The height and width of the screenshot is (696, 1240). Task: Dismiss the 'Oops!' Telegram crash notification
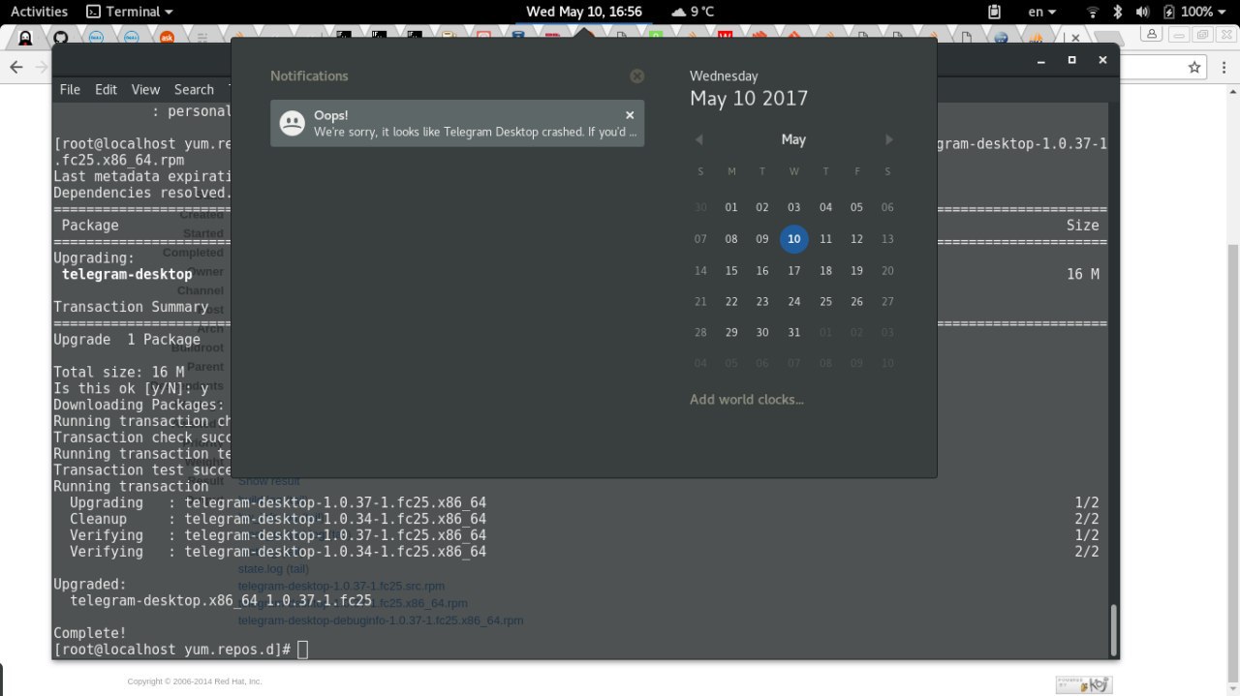click(x=630, y=115)
